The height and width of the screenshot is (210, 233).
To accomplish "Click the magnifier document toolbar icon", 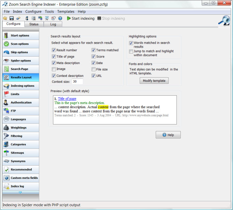I will pyautogui.click(x=34, y=18).
